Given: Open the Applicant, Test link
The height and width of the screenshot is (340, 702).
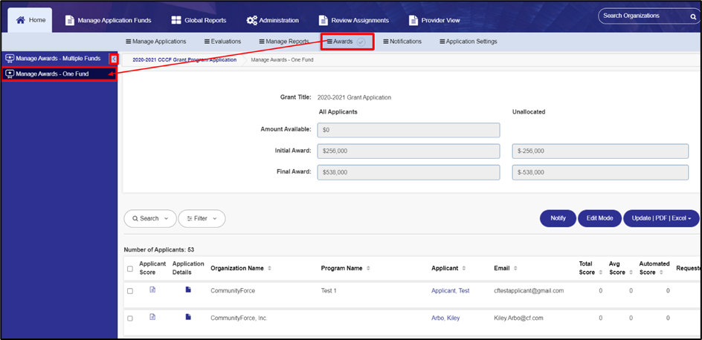Looking at the screenshot, I should point(451,290).
